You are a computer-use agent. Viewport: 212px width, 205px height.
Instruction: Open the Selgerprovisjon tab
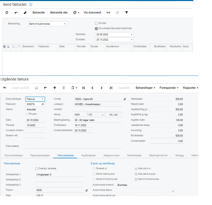pos(111,155)
